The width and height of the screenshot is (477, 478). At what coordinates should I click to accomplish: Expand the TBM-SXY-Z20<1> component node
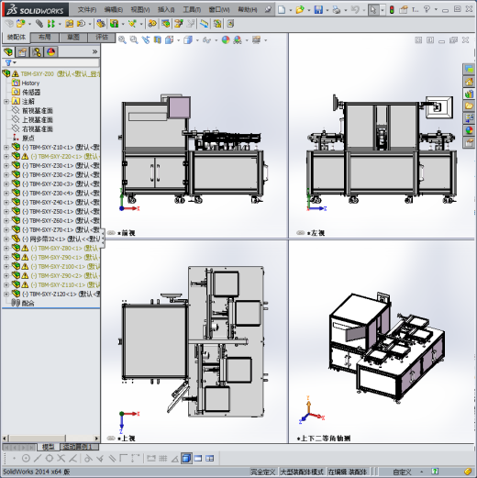(x=6, y=157)
